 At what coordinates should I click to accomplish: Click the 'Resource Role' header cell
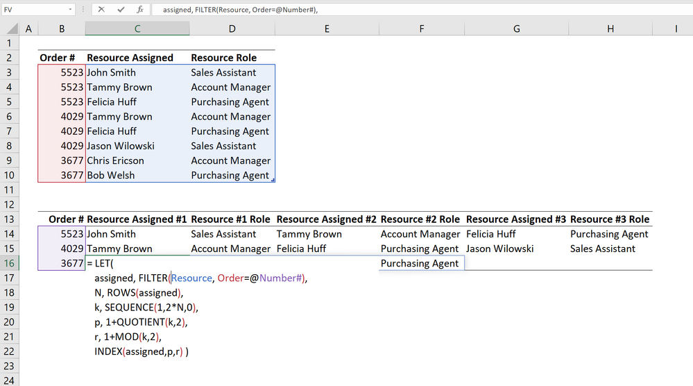coord(223,58)
